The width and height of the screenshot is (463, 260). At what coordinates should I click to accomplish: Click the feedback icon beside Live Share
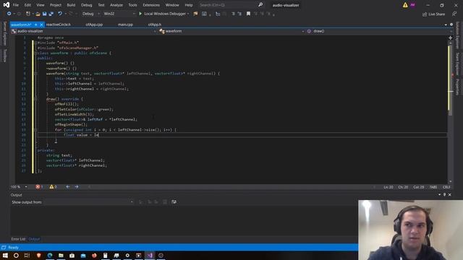(454, 14)
